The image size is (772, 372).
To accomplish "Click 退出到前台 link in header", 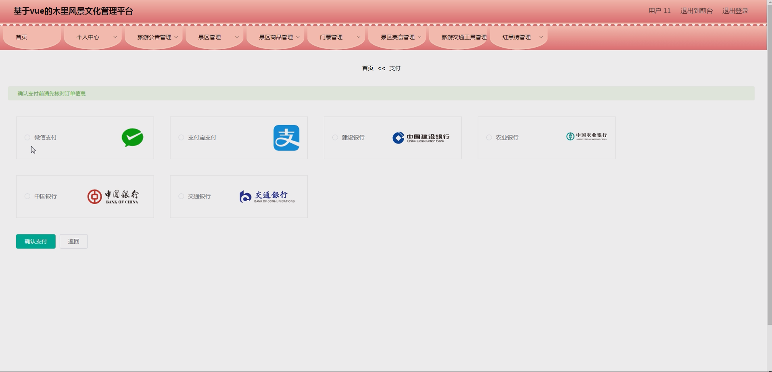I will click(x=697, y=11).
